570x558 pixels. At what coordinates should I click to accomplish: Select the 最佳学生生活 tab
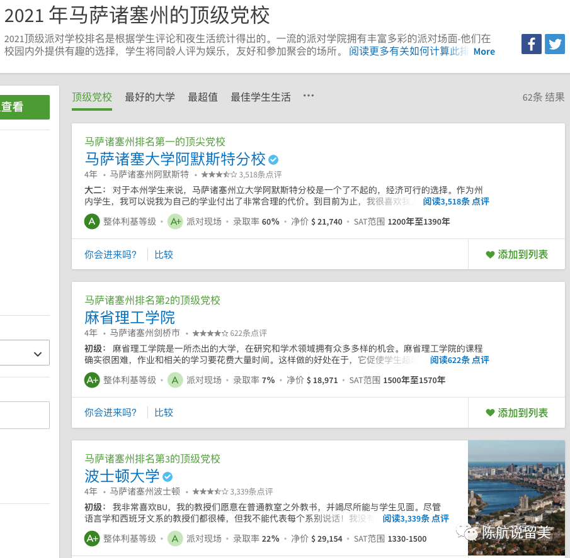pyautogui.click(x=261, y=97)
